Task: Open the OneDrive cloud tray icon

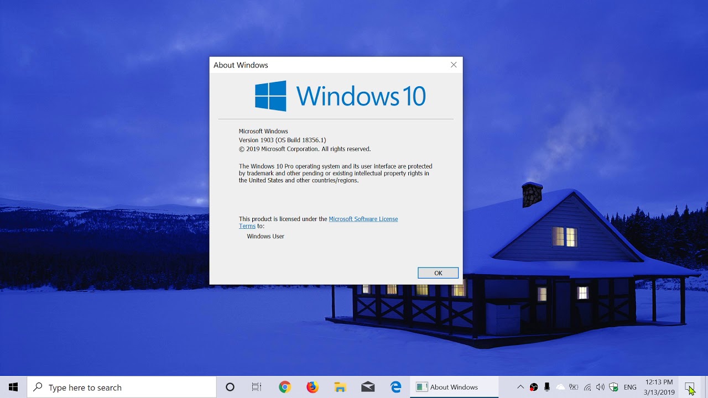Action: 560,387
